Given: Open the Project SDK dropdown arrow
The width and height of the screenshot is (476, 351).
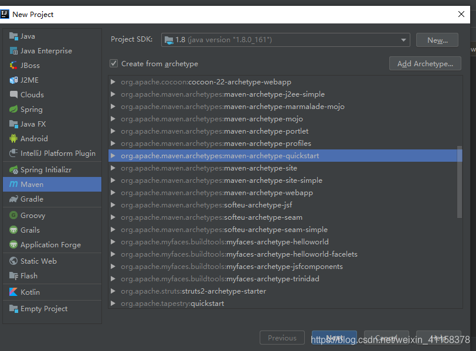Looking at the screenshot, I should [403, 40].
